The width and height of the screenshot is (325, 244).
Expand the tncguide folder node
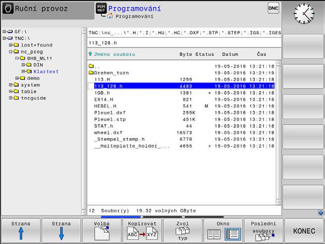tap(10, 98)
